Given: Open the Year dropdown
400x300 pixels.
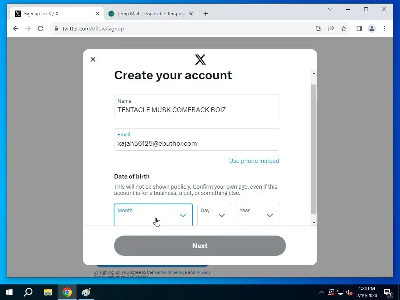Looking at the screenshot, I should [257, 215].
